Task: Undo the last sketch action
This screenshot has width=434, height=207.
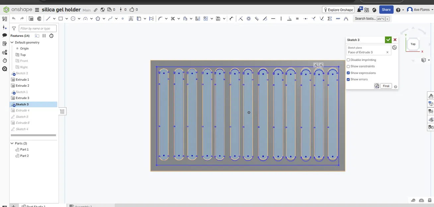Action: [14, 19]
